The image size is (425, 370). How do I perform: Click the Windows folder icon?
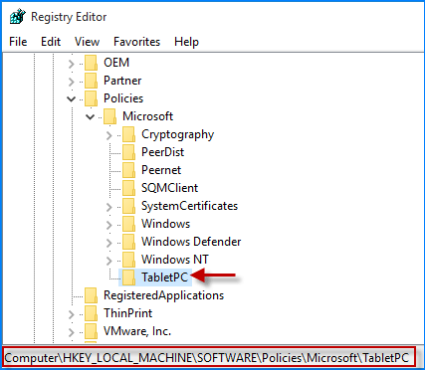click(x=128, y=224)
